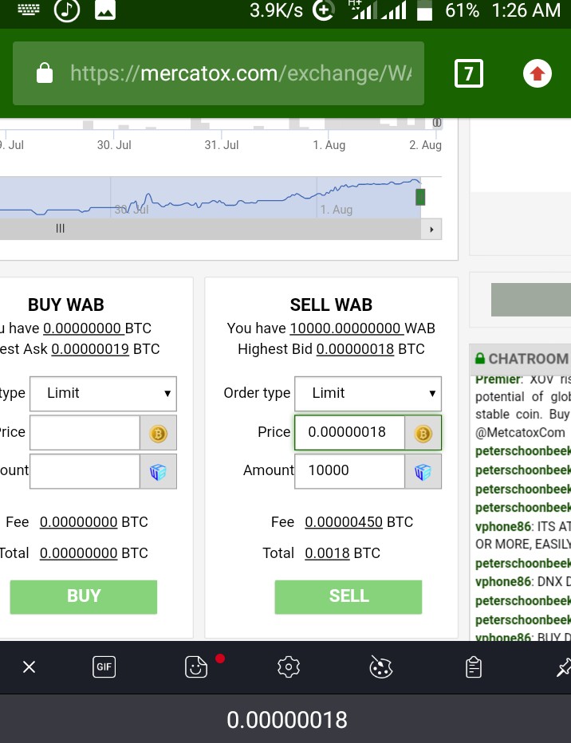Image resolution: width=571 pixels, height=743 pixels.
Task: Close the keyboard toolbar with X icon
Action: click(29, 667)
